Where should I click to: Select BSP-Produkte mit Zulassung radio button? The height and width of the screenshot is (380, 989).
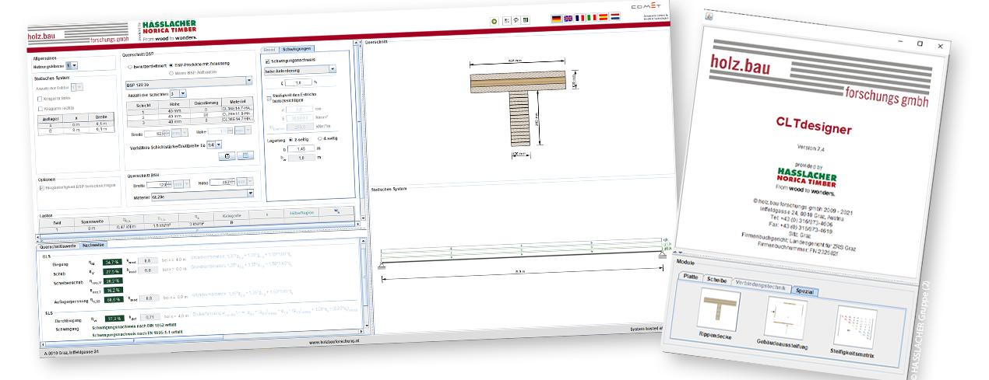[171, 65]
